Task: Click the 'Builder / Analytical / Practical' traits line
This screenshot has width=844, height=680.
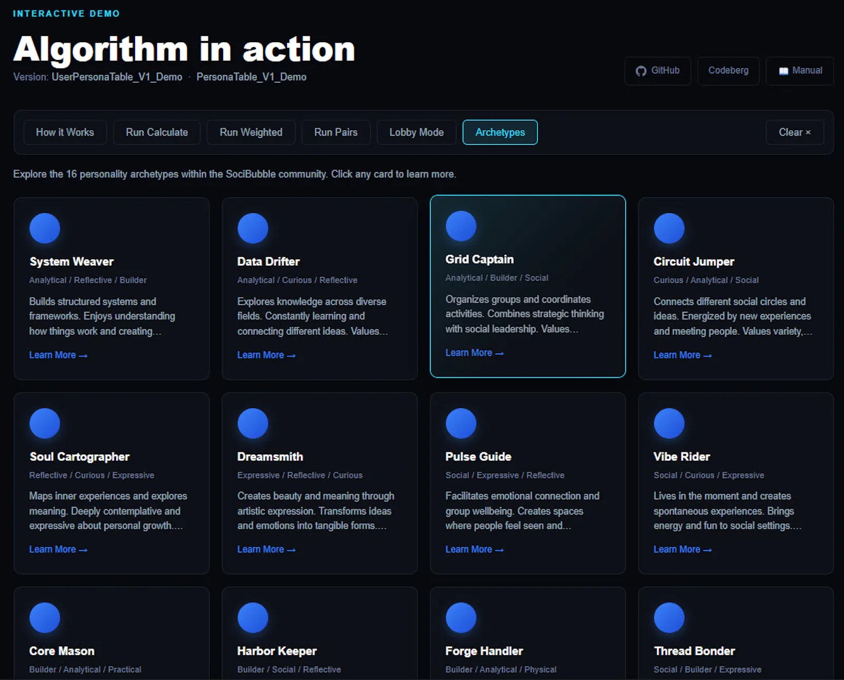Action: (x=85, y=669)
